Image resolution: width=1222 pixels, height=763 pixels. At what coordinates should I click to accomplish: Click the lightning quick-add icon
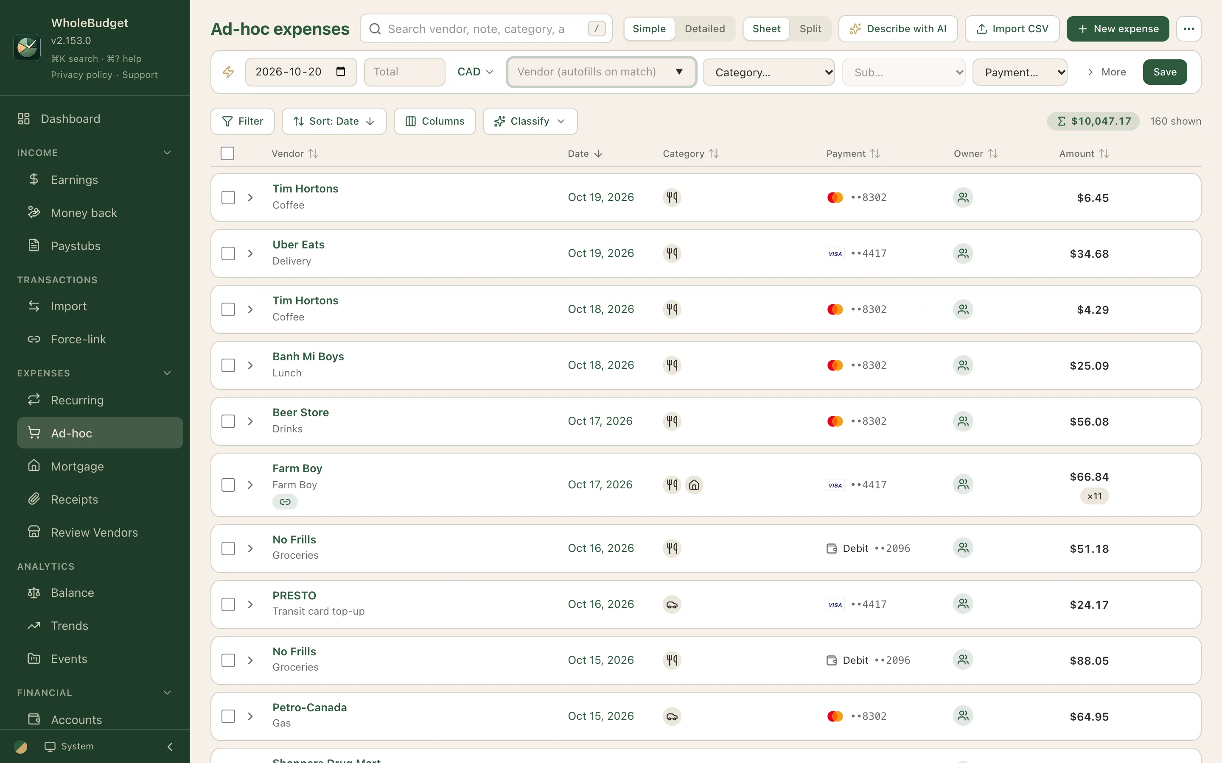(228, 72)
